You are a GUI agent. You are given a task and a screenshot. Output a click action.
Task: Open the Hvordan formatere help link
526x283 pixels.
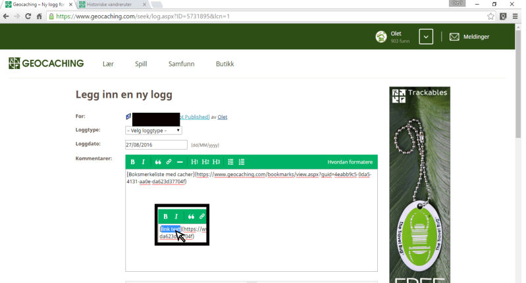click(350, 162)
